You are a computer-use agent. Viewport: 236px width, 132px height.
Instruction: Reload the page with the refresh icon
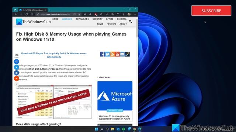27,14
